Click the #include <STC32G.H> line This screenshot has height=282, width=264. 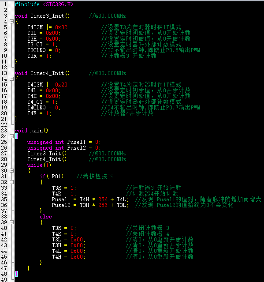tap(44, 4)
